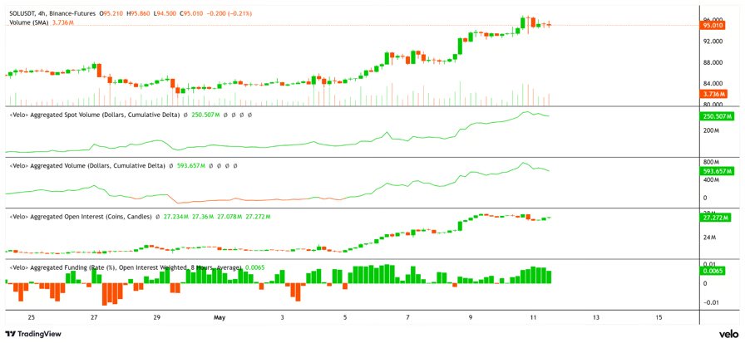This screenshot has height=343, width=745.
Task: Click the green 250.507M spot volume tag
Action: 717,116
